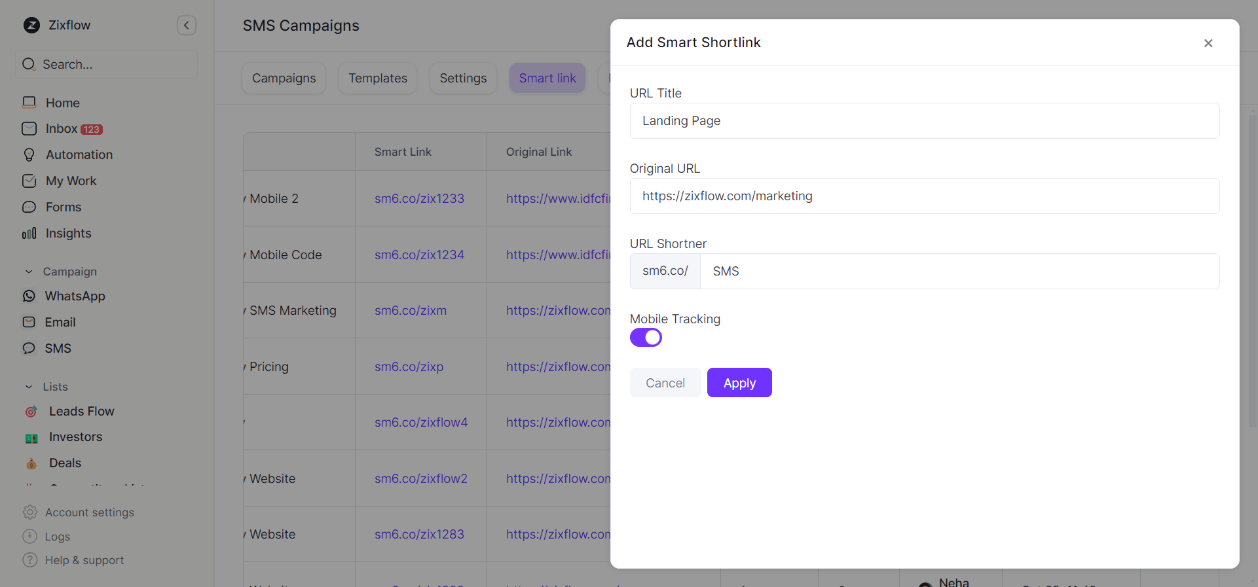1258x587 pixels.
Task: Collapse the sidebar with chevron button
Action: pyautogui.click(x=187, y=26)
